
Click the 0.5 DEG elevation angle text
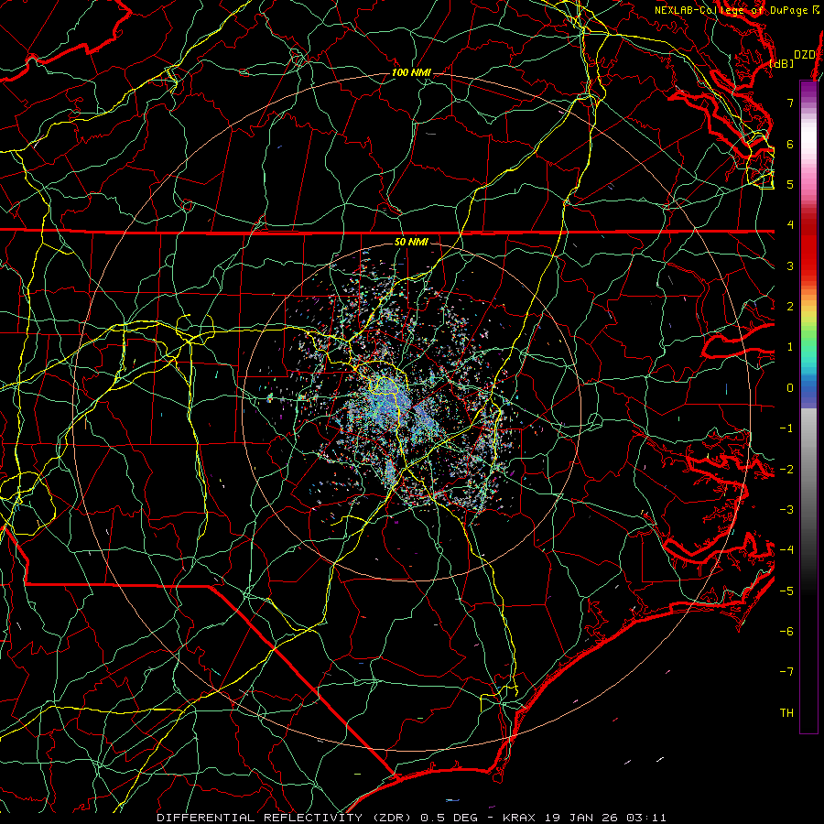coord(450,818)
